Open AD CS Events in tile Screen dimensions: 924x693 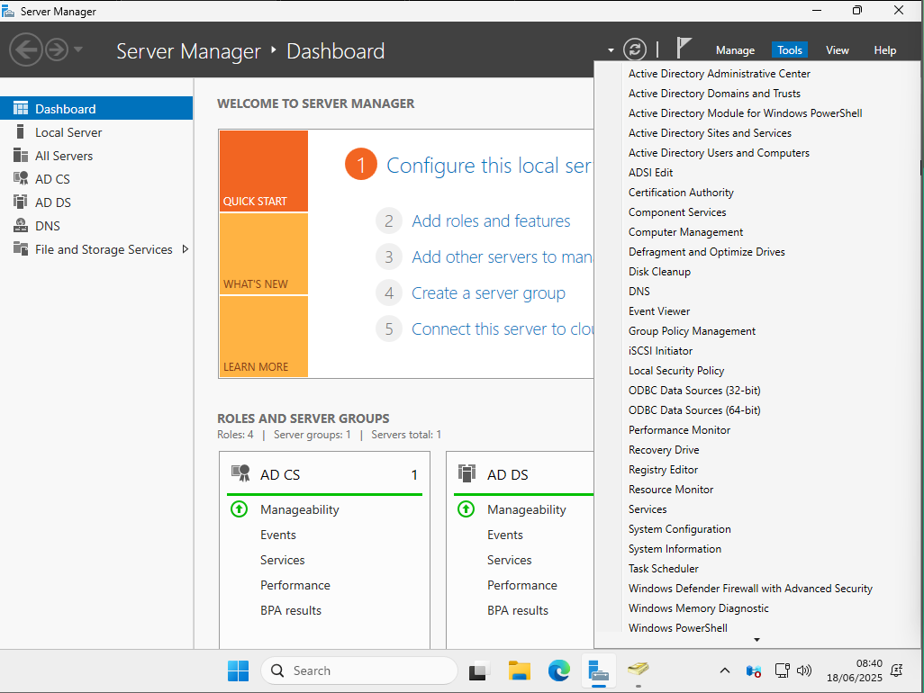click(278, 535)
